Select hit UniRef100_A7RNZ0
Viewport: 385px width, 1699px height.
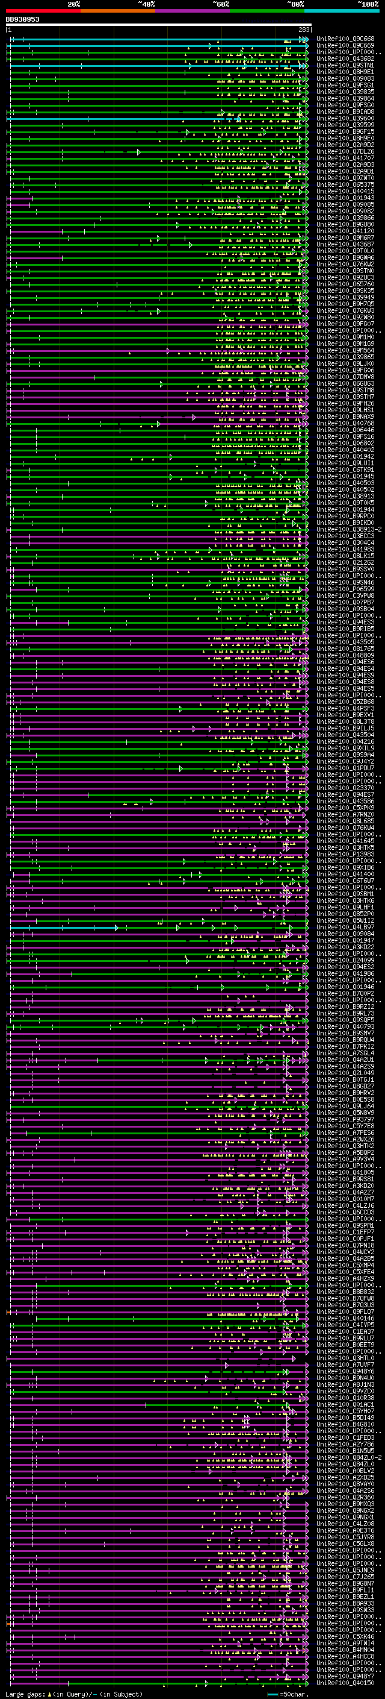point(345,815)
